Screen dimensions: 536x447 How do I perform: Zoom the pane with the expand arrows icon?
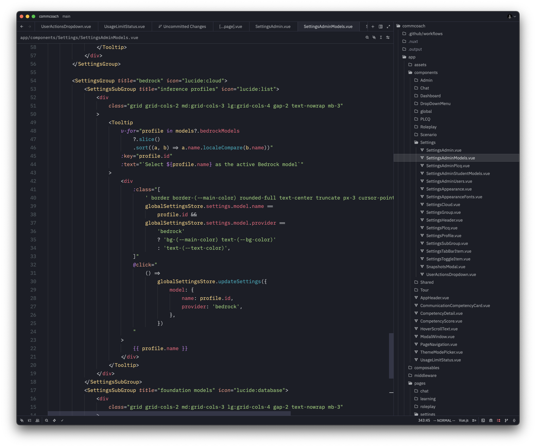tap(388, 27)
